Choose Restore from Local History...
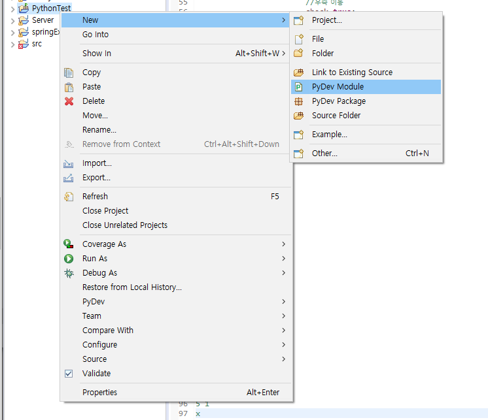Screen dimensions: 488x420 click(176, 287)
